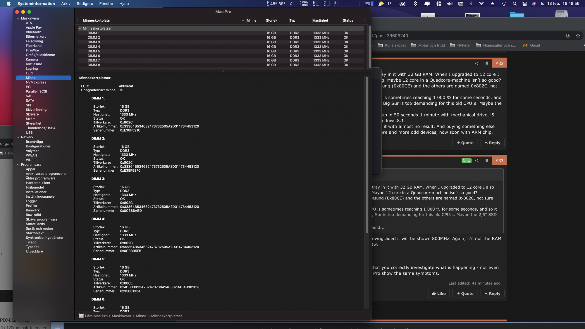Open the Spotlight search magnifier
This screenshot has width=585, height=329.
[515, 4]
